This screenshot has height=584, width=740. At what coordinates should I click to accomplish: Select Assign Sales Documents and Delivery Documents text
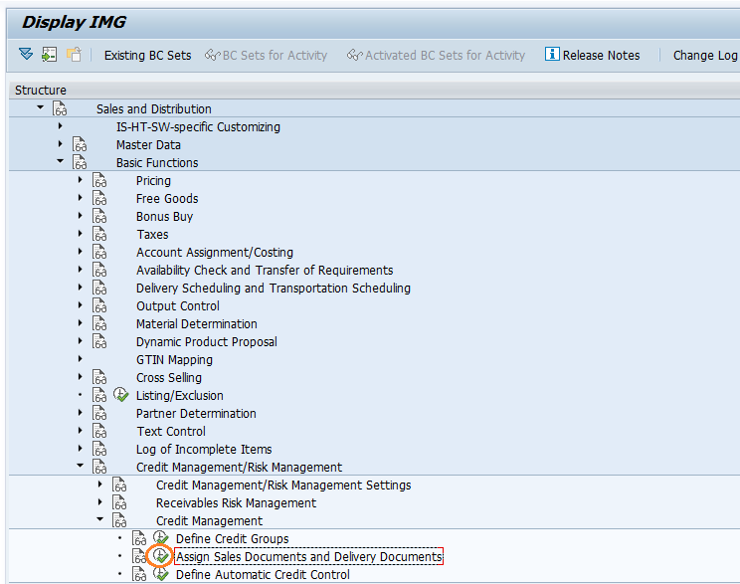tap(309, 556)
